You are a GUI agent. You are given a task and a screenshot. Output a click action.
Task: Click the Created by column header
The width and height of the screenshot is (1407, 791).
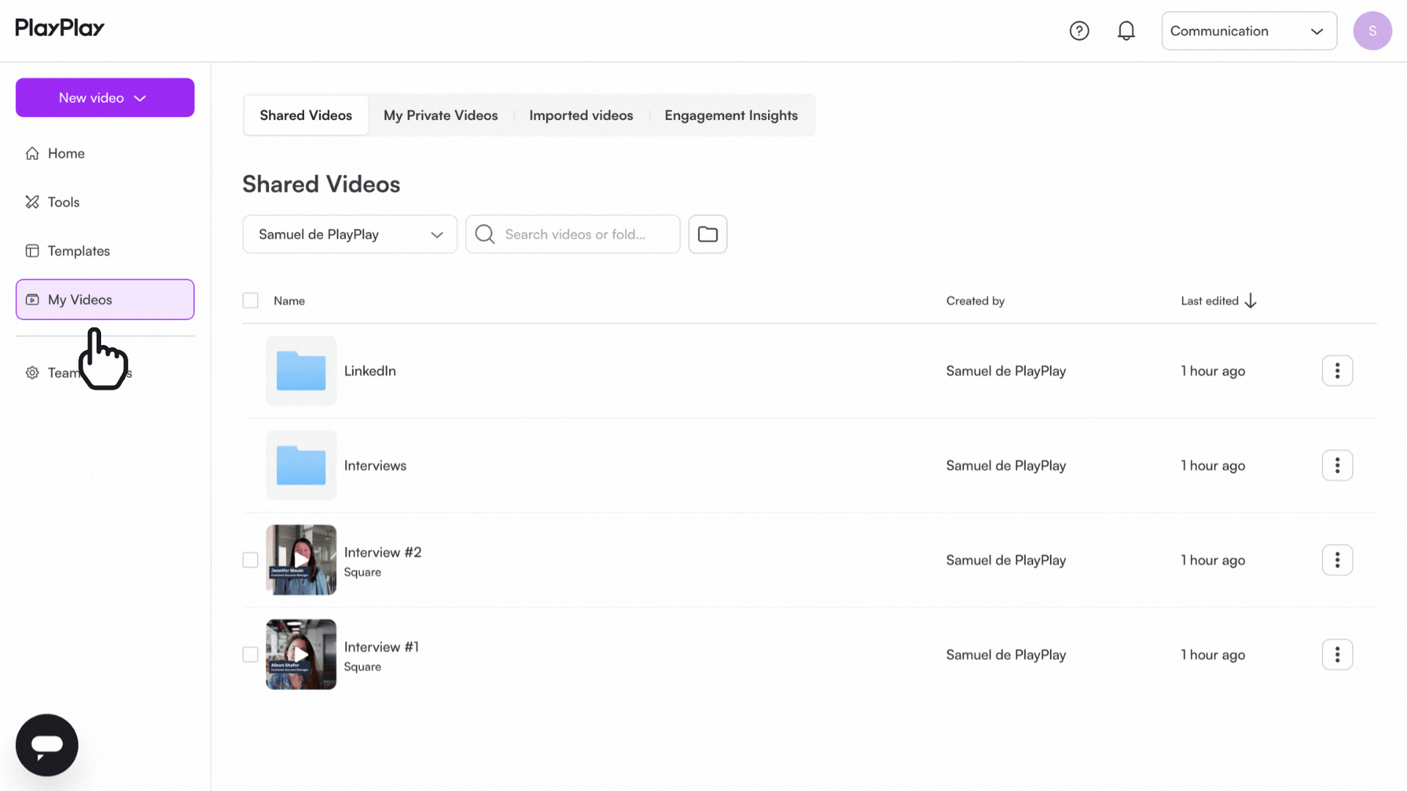point(975,301)
